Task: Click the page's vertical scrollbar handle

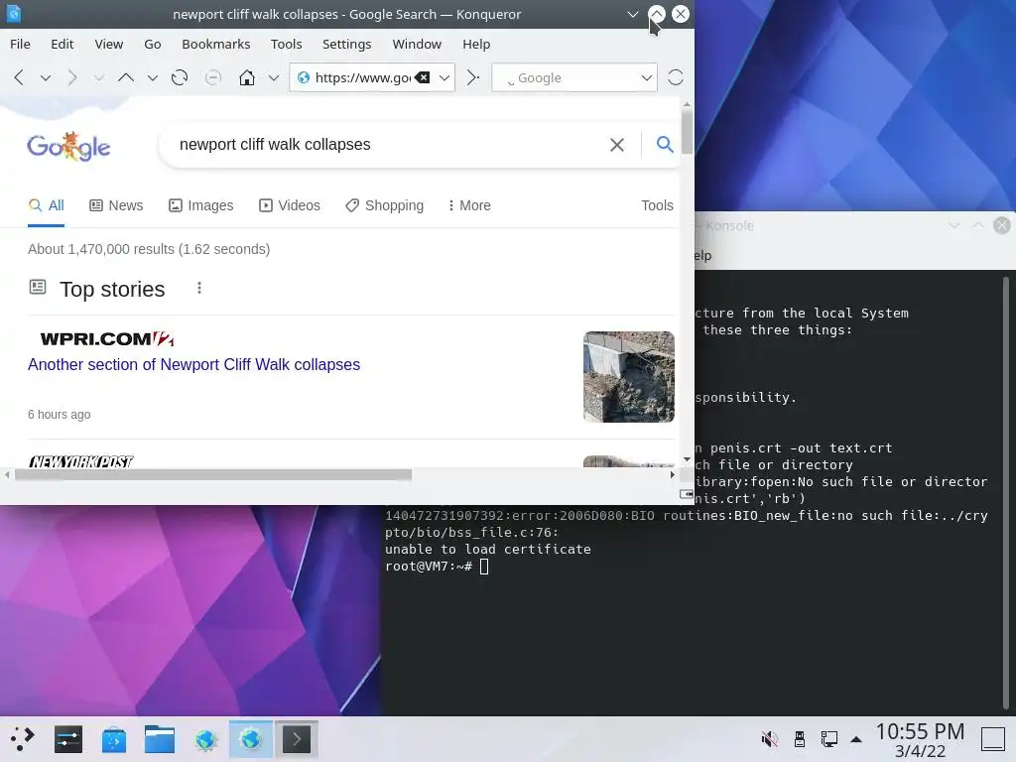Action: click(x=687, y=132)
